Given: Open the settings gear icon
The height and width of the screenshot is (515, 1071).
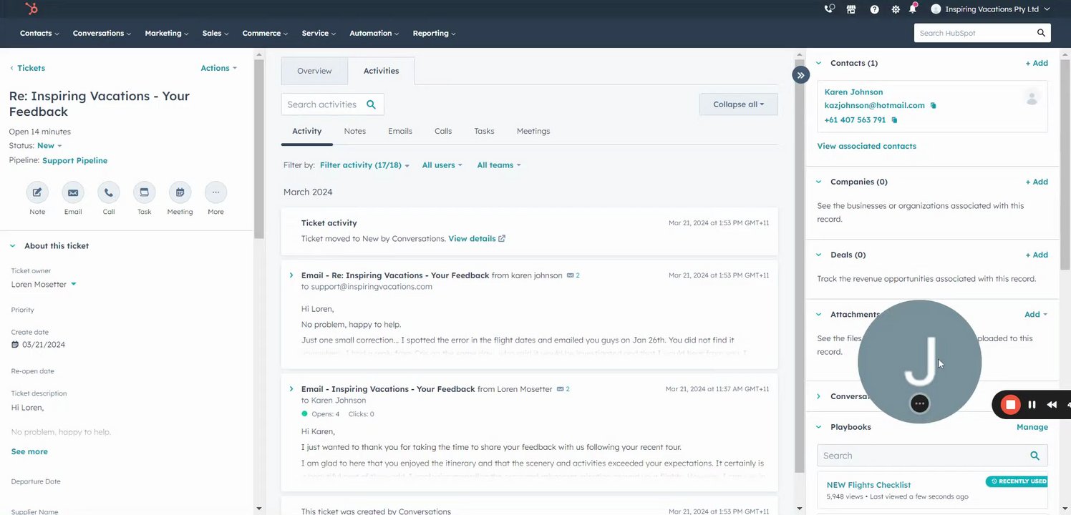Looking at the screenshot, I should [x=895, y=9].
